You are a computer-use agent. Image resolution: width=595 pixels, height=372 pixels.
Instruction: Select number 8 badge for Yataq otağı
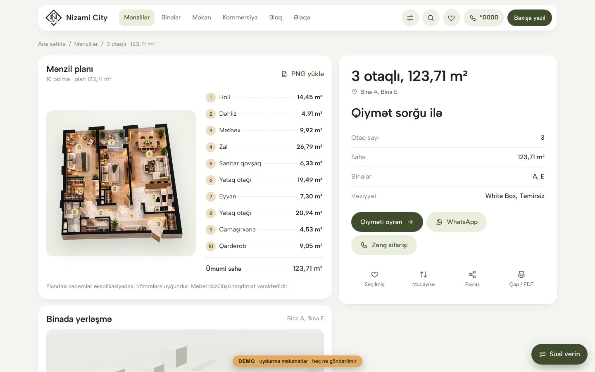point(211,213)
